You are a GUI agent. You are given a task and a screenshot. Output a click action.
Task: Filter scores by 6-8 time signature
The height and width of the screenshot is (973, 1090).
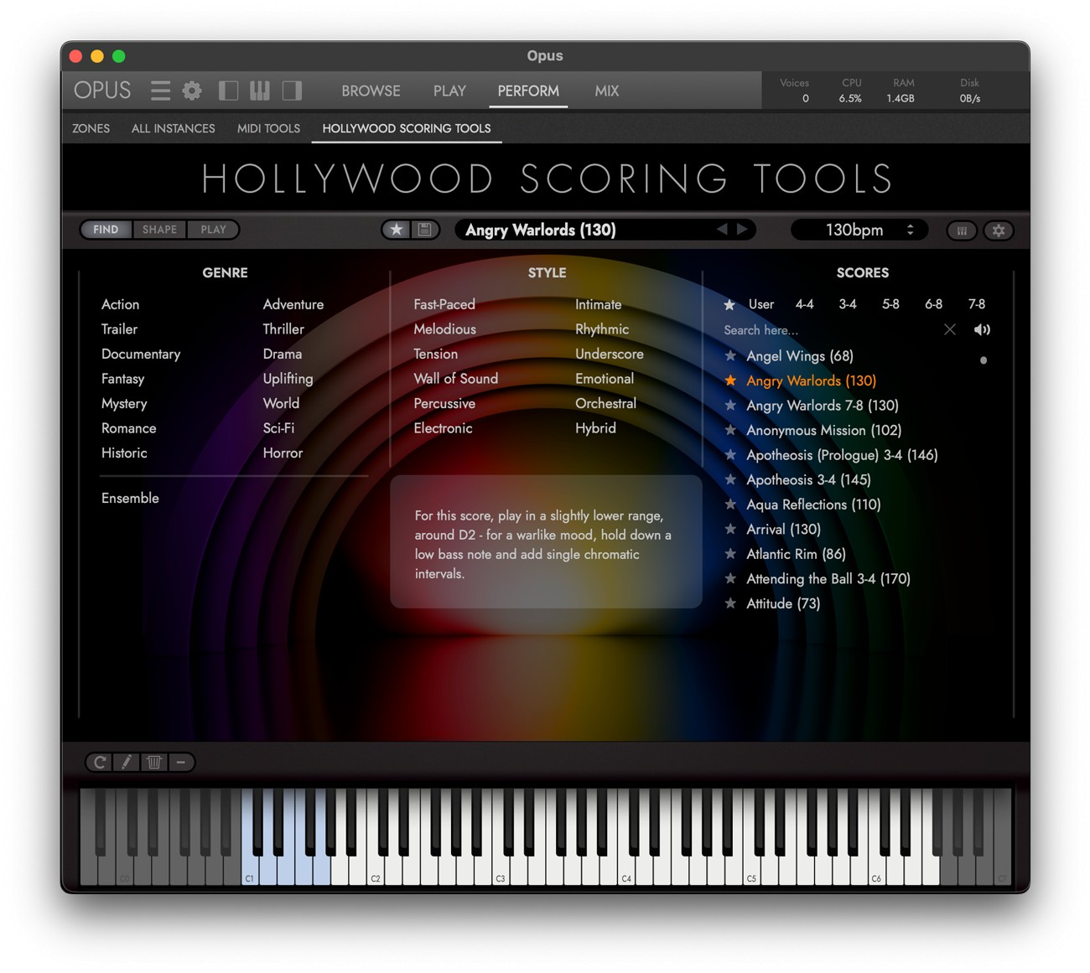pos(933,304)
